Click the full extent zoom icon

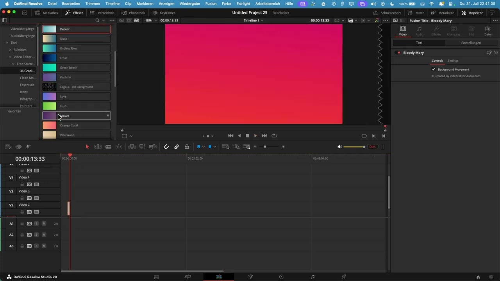pyautogui.click(x=225, y=147)
